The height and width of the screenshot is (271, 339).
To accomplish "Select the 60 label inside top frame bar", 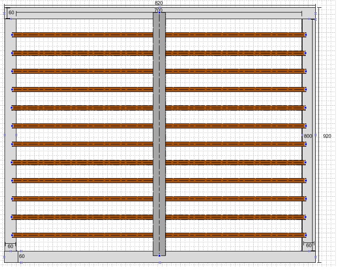I will [x=11, y=12].
